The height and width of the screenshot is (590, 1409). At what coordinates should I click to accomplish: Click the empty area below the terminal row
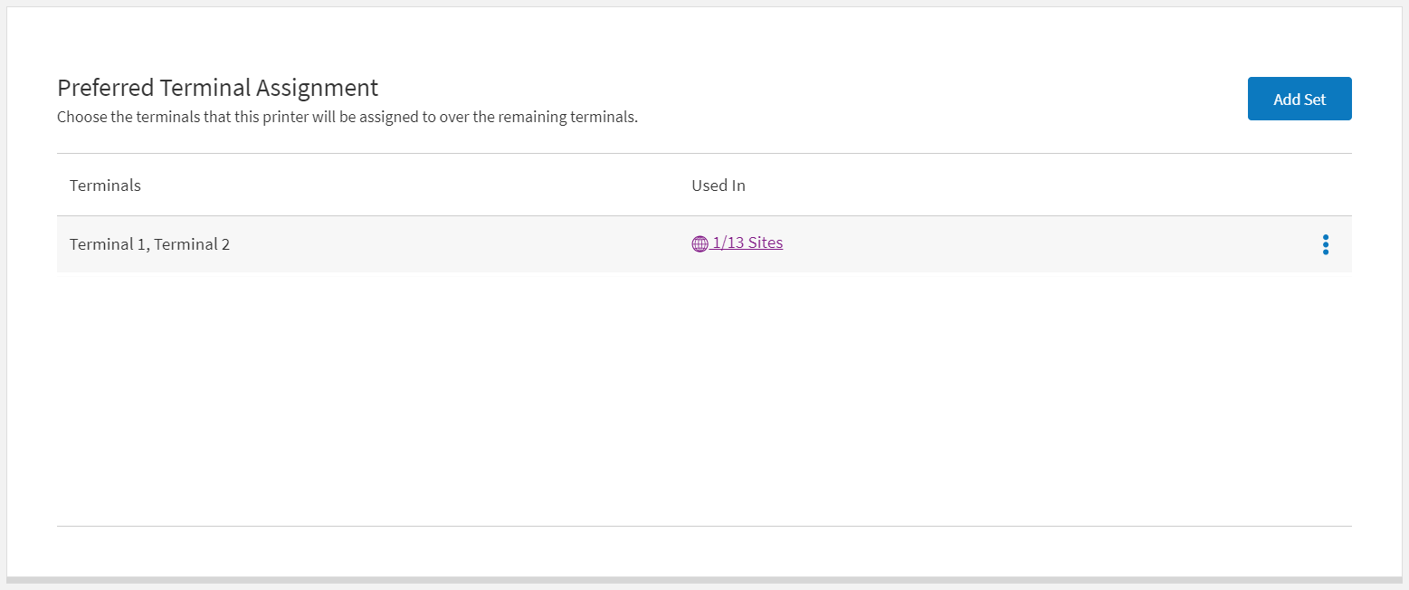(704, 398)
